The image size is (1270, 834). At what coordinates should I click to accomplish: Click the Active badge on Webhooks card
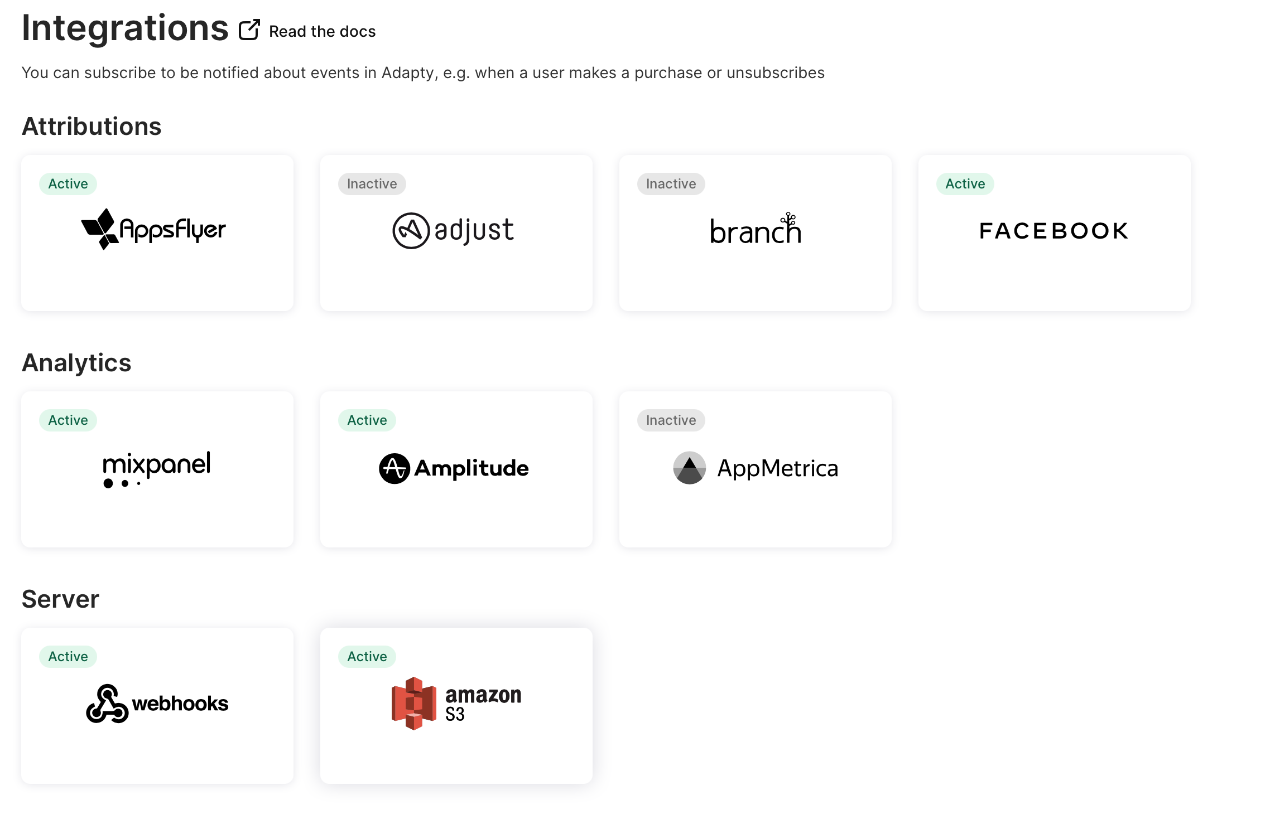pyautogui.click(x=68, y=657)
